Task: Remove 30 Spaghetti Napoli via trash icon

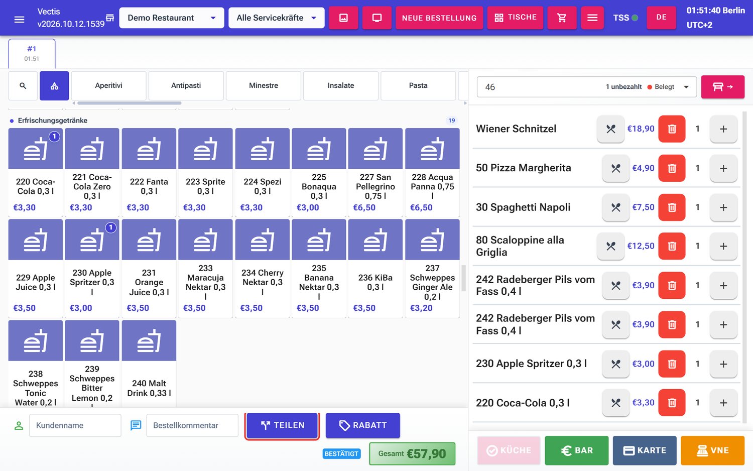Action: (672, 207)
